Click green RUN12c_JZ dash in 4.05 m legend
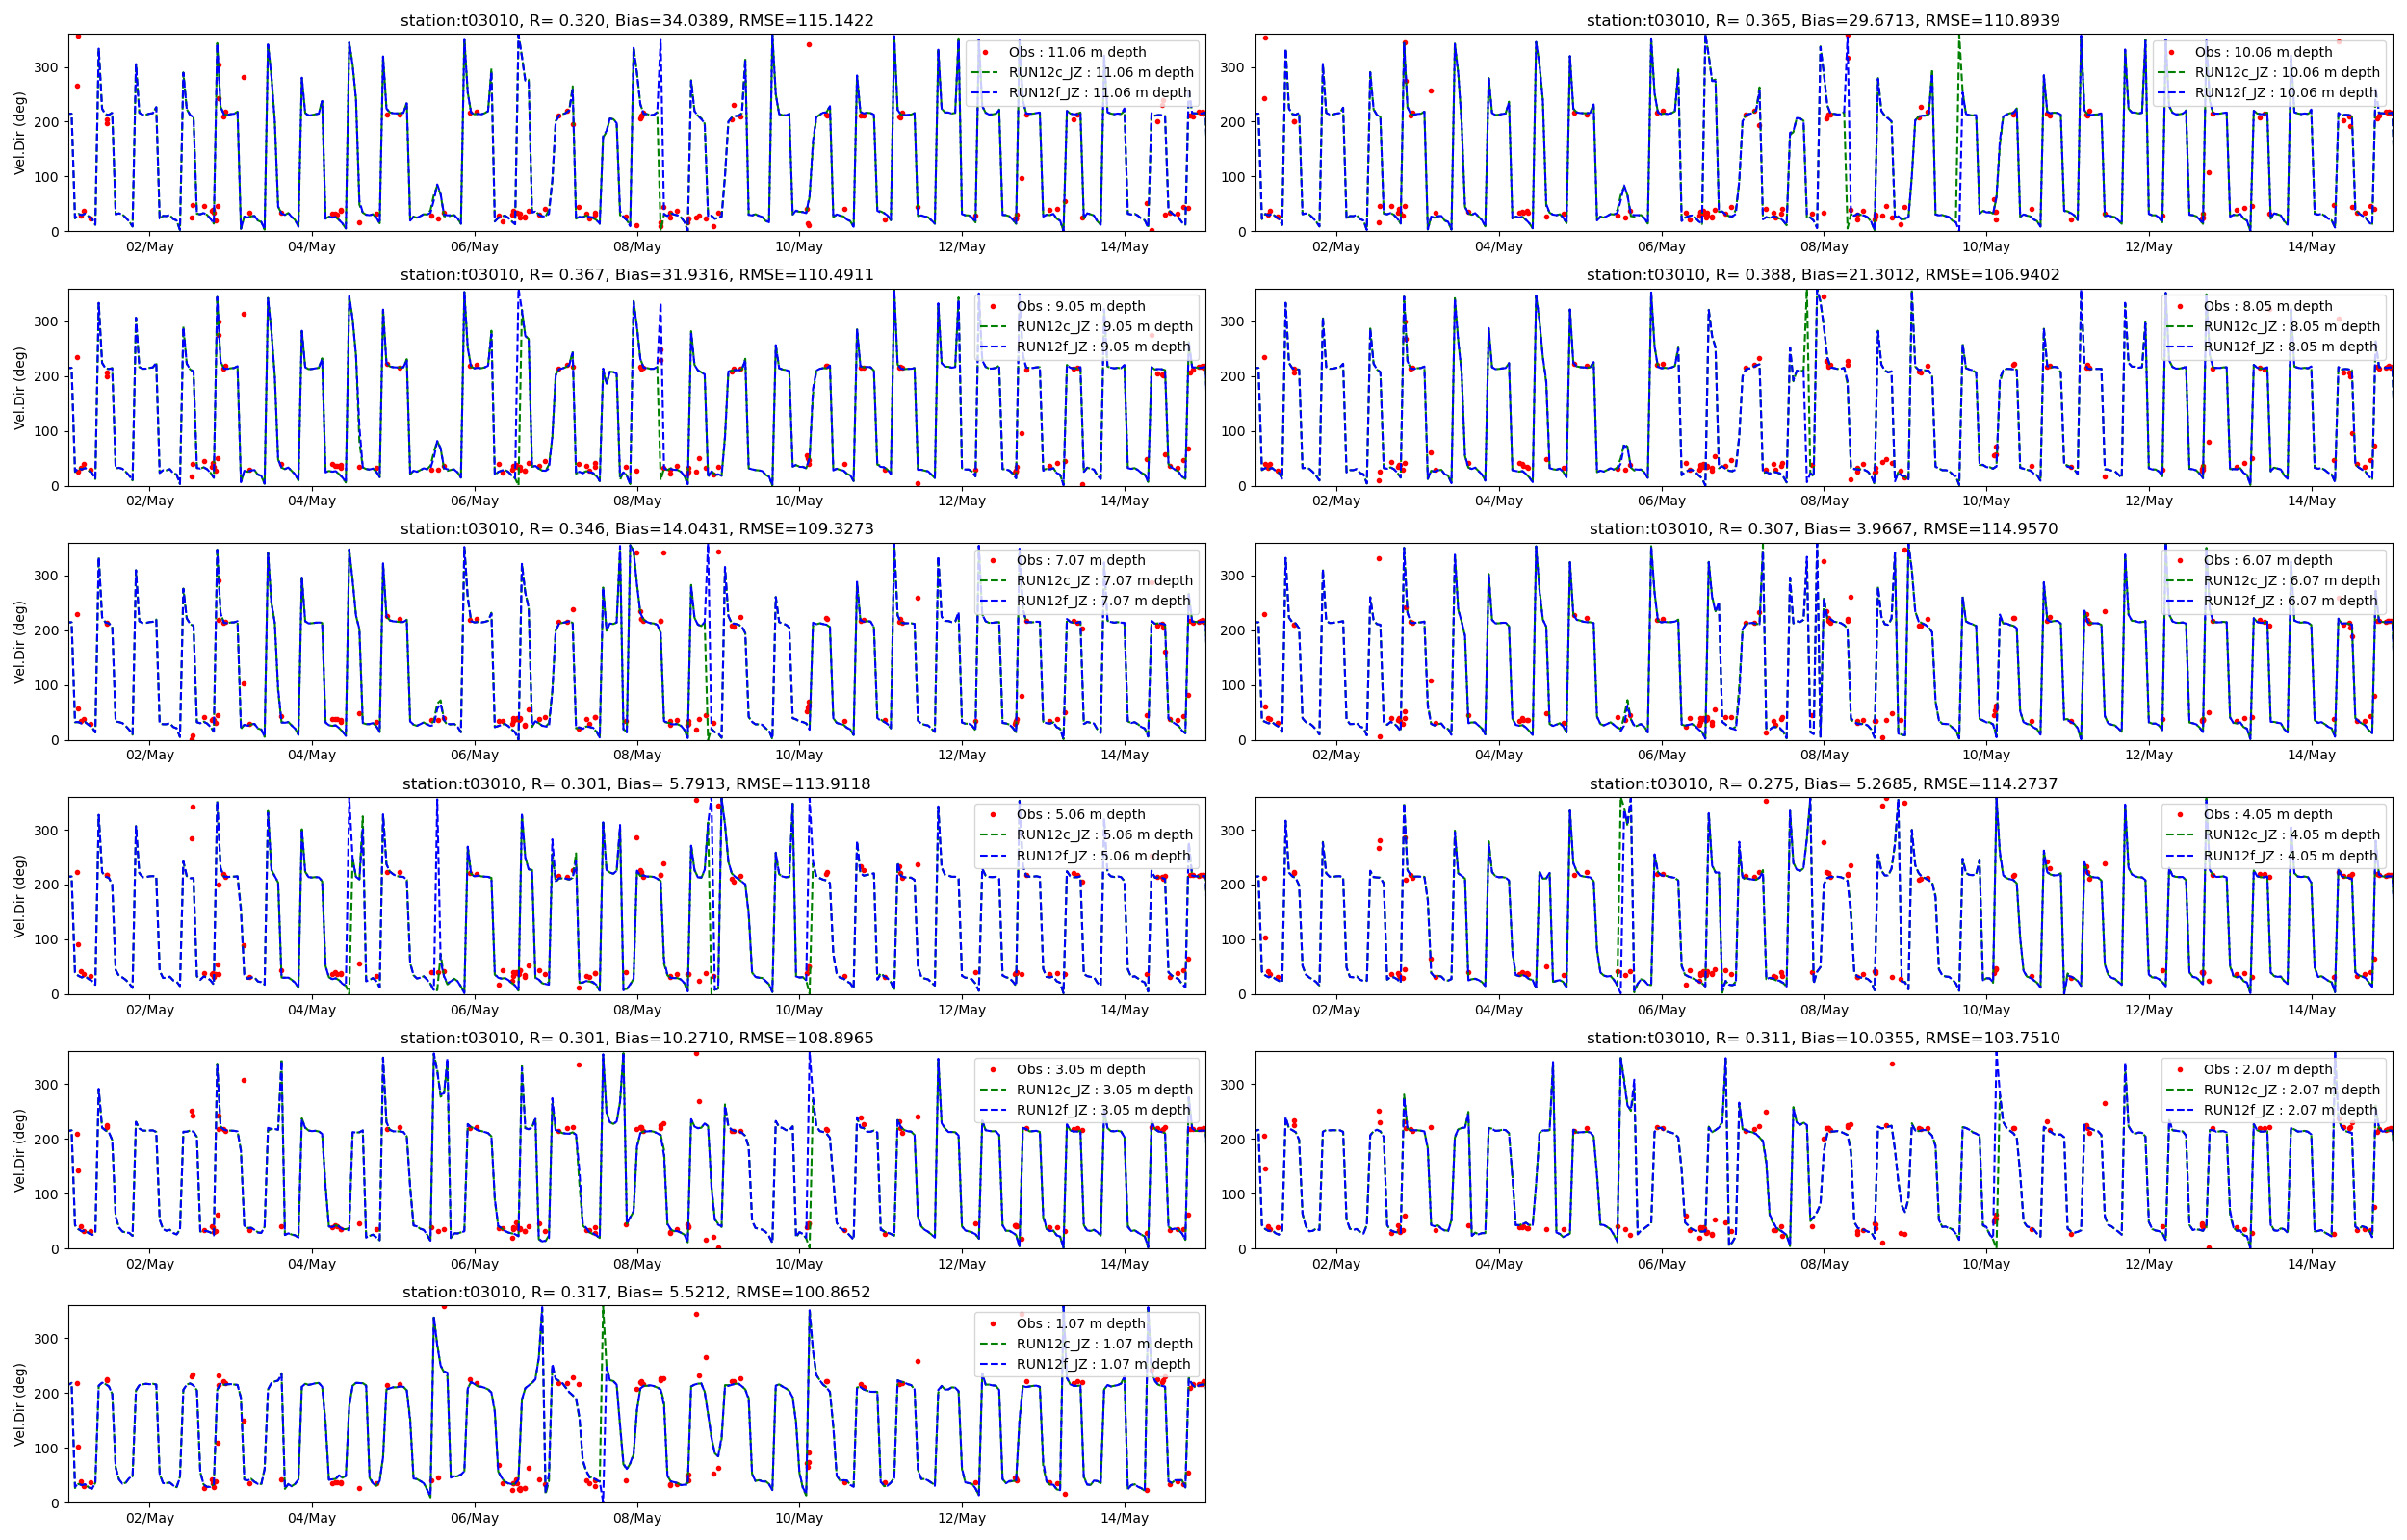The height and width of the screenshot is (1540, 2407). coord(2179,835)
